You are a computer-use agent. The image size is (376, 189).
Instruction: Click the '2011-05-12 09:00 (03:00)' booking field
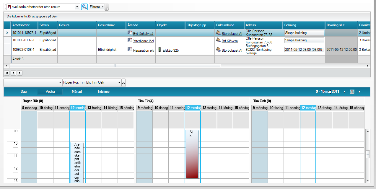pos(304,50)
